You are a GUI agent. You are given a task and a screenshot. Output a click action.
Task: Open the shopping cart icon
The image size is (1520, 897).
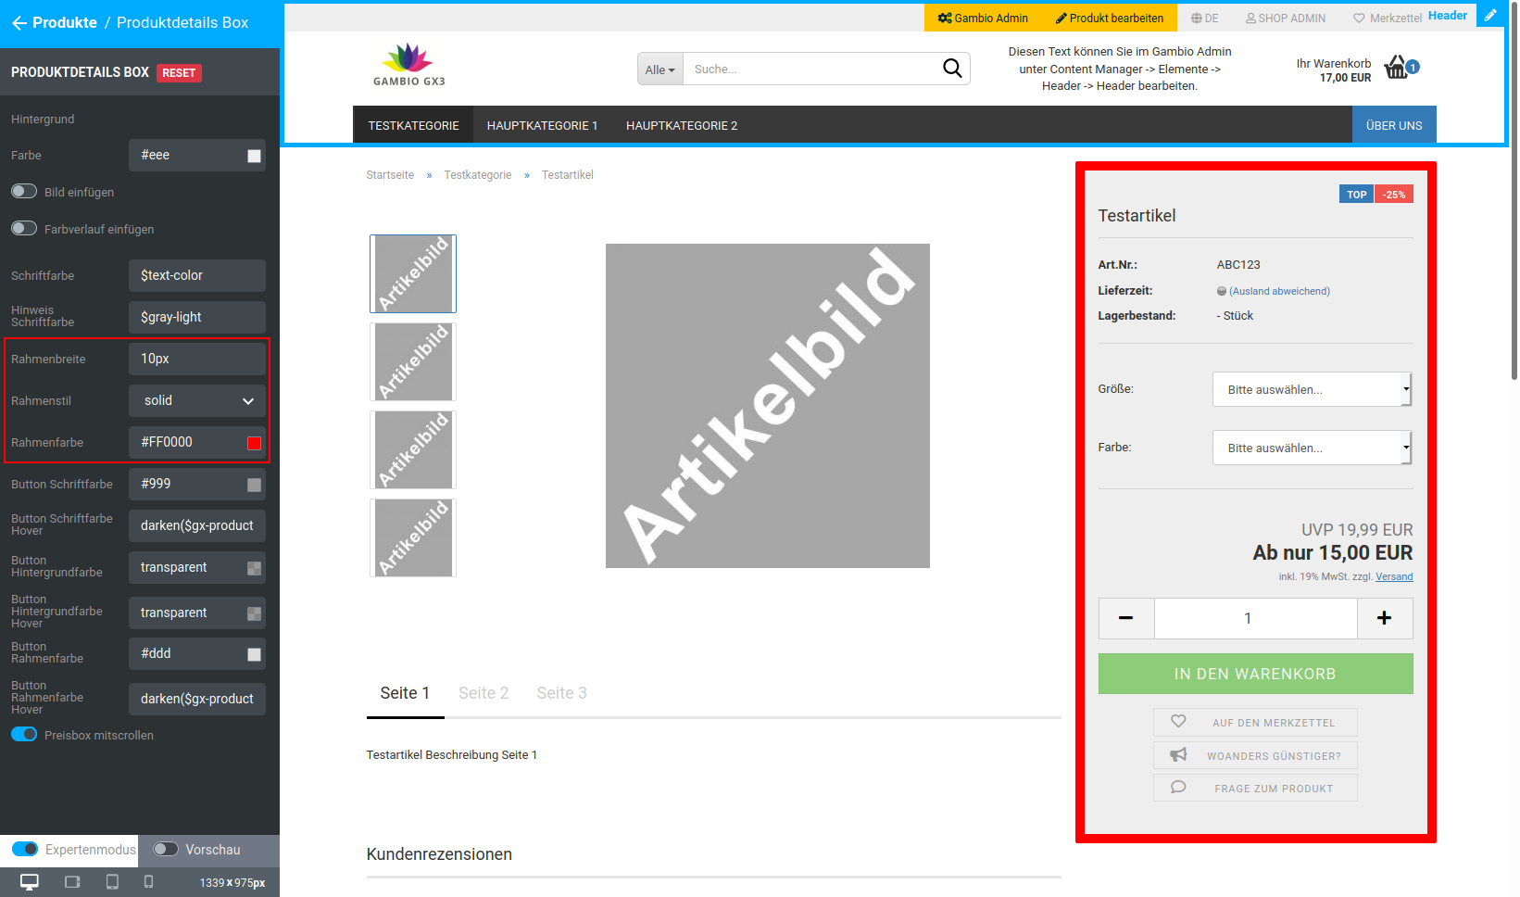(x=1398, y=67)
